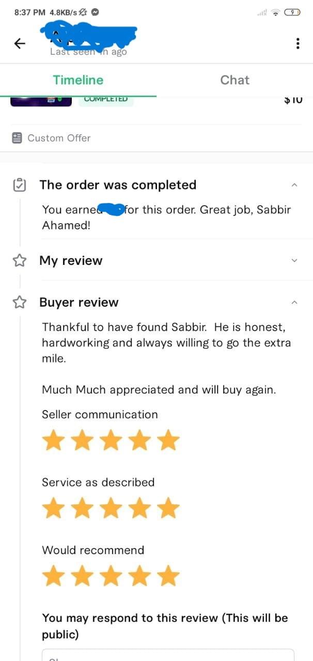
Task: Tap the COMPLETED status badge
Action: [x=105, y=100]
